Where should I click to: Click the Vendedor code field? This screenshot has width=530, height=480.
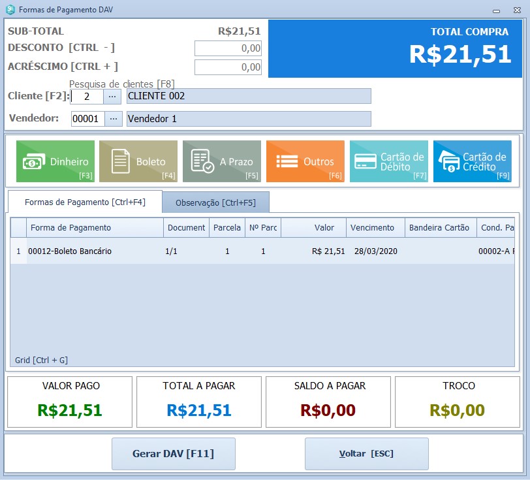pyautogui.click(x=87, y=119)
